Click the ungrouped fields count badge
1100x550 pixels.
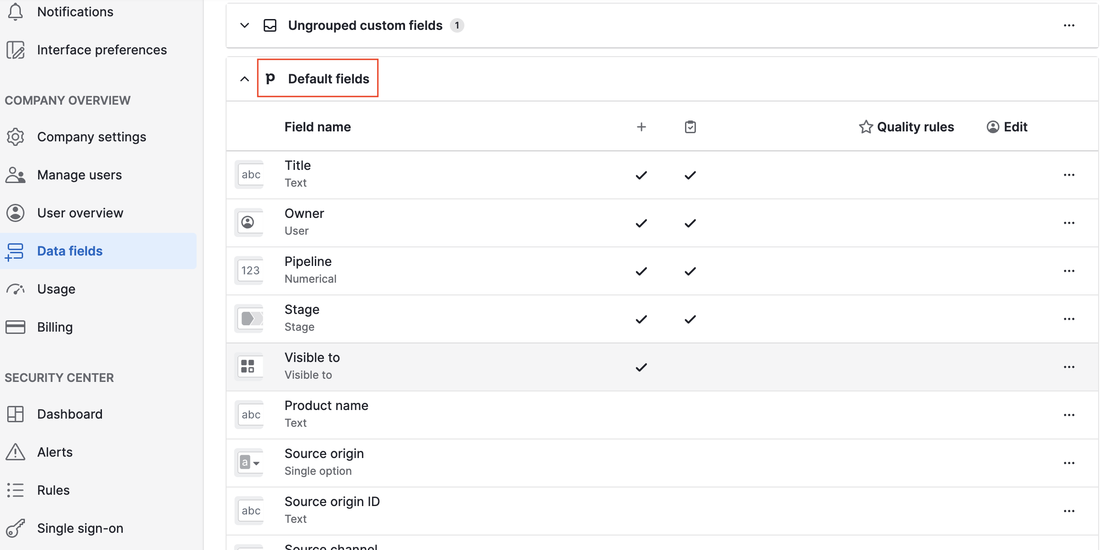(457, 25)
